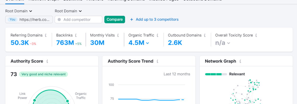Click the gray dot in Add competitor field

click(59, 19)
